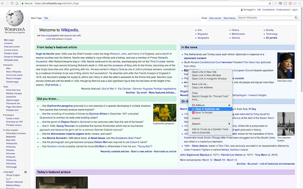Click the page vertical scrollbar

[x=302, y=50]
